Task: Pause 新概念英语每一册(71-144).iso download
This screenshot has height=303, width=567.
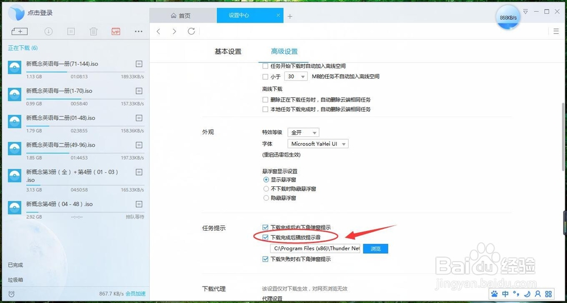Action: [x=139, y=64]
